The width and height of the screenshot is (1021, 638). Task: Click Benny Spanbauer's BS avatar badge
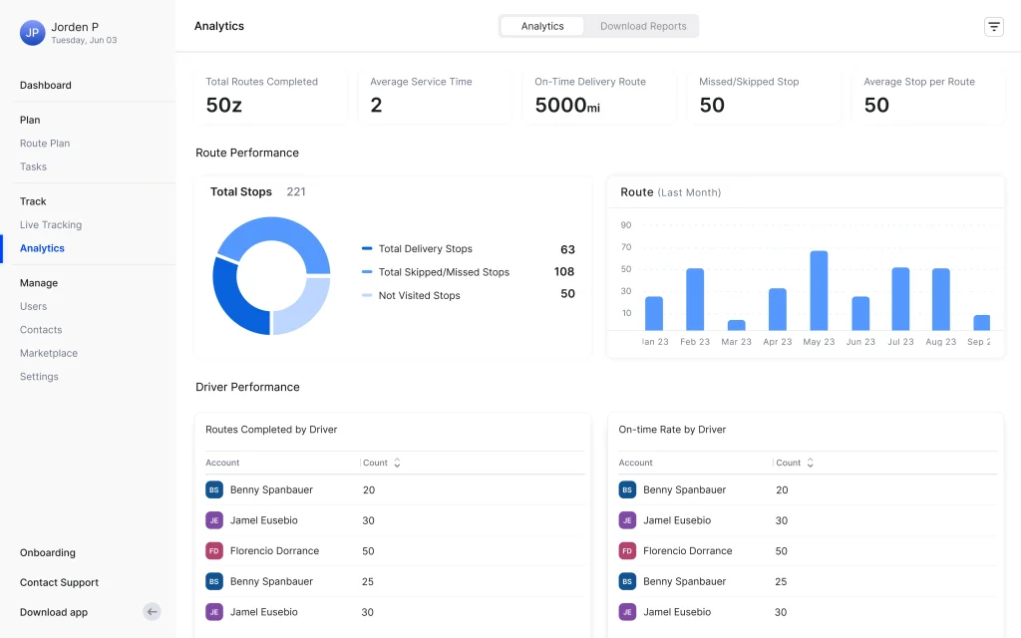point(213,489)
